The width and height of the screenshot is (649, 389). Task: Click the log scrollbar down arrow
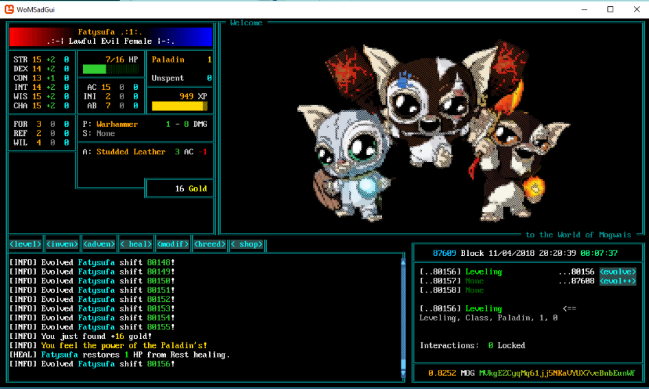403,373
